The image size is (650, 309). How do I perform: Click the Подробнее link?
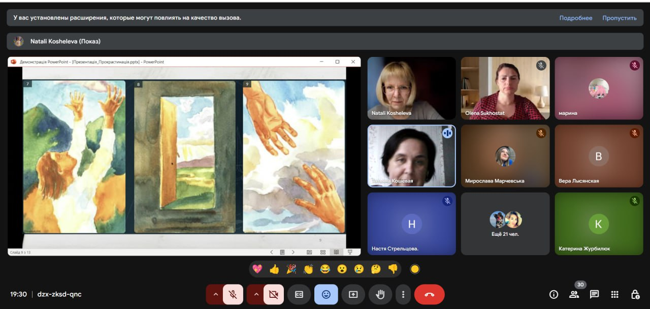[x=575, y=18]
